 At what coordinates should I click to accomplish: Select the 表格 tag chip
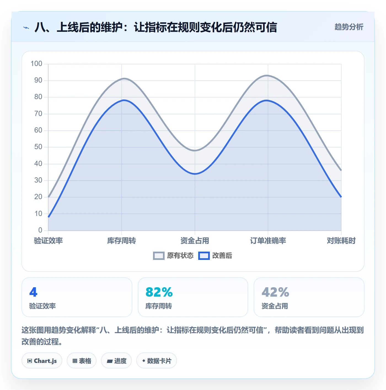pos(82,360)
